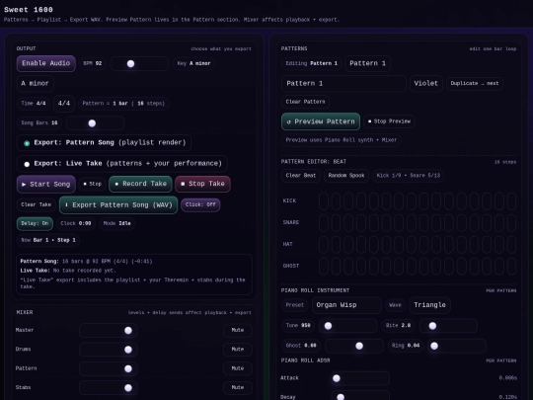This screenshot has height=400, width=533.
Task: Export Pattern Song as WAV
Action: point(118,204)
